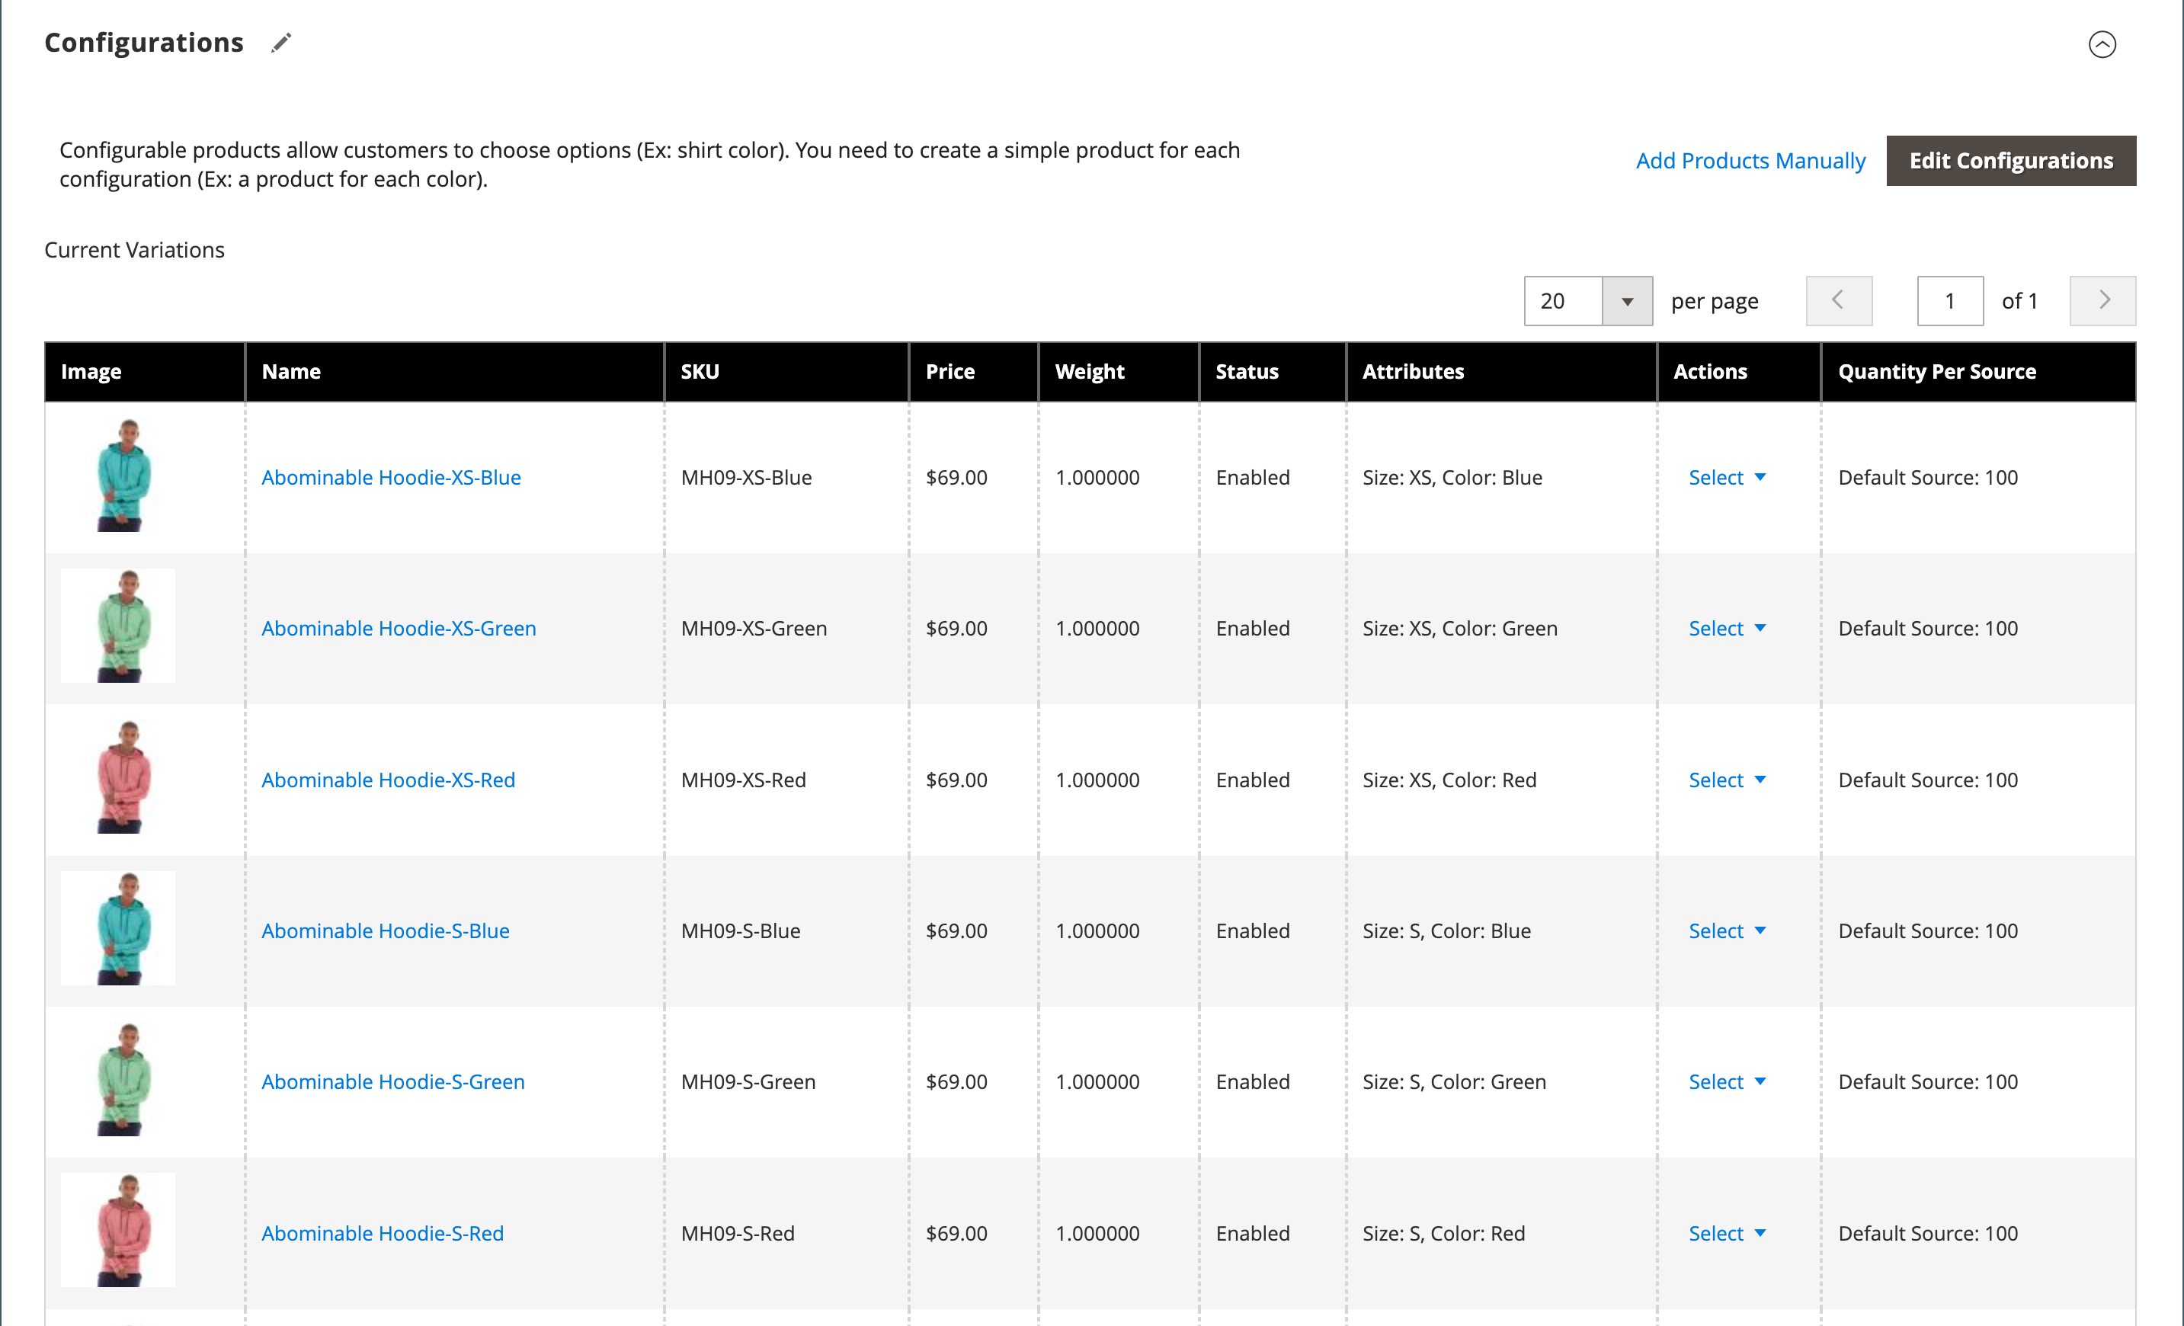Click the XS-Blue hoodie thumbnail image
Viewport: 2184px width, 1326px height.
coord(125,476)
